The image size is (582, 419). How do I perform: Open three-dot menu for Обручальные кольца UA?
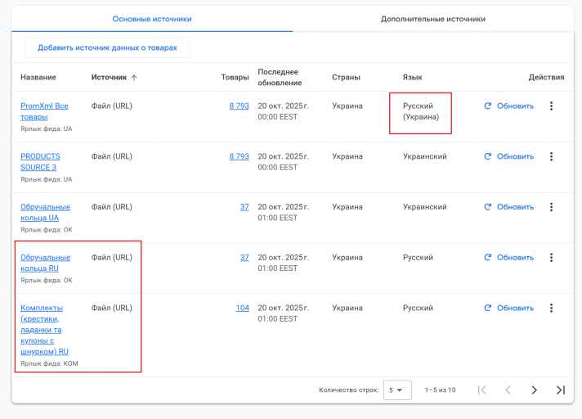[x=551, y=207]
